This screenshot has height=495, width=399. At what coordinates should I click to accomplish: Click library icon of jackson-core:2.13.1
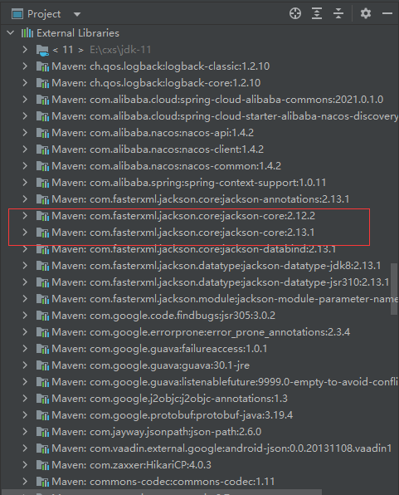point(42,233)
